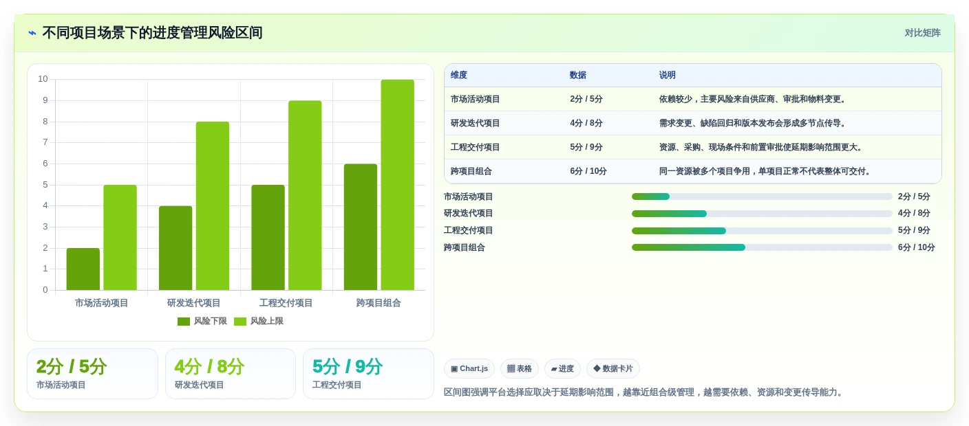Click the 对比矩阵 label in header
This screenshot has width=969, height=426.
(x=922, y=33)
